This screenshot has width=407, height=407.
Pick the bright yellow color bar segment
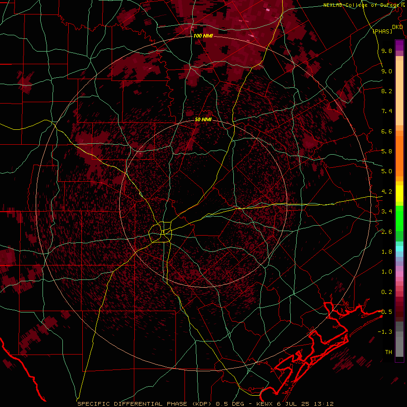coord(399,194)
